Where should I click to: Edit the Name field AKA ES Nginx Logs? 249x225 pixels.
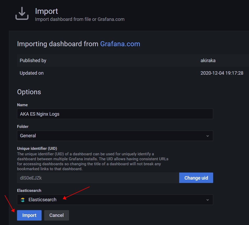click(115, 114)
